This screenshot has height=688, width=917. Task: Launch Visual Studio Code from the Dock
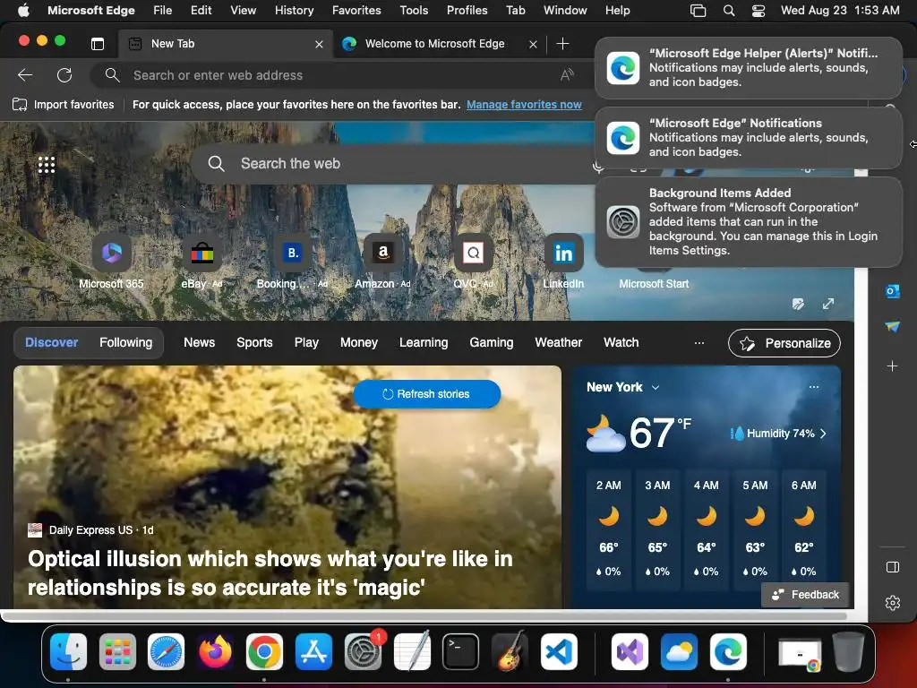[x=559, y=651]
